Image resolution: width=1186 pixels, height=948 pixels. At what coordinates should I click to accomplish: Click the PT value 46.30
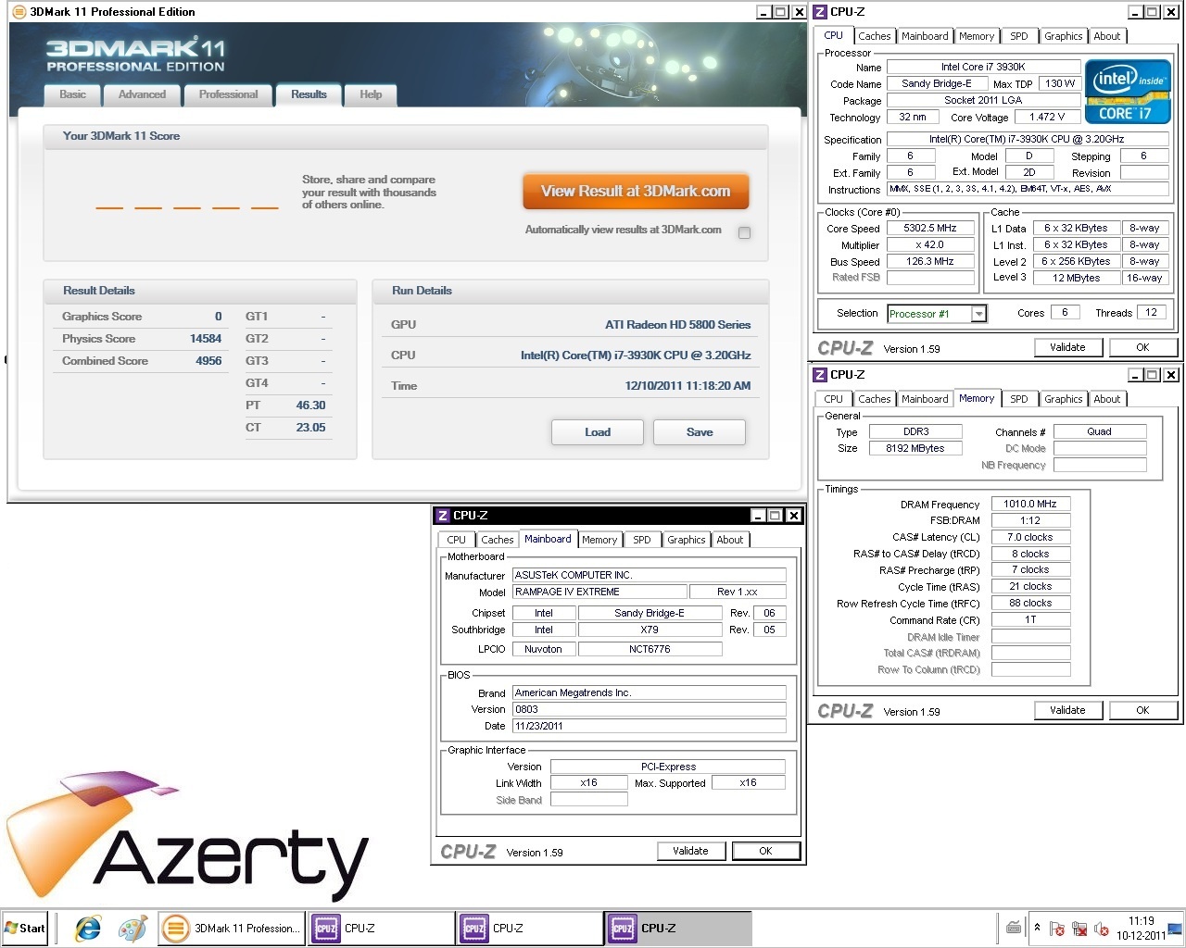[310, 405]
